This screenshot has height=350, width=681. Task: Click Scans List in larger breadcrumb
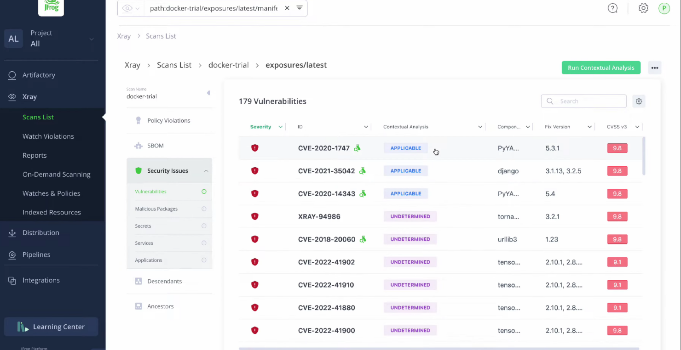tap(174, 65)
